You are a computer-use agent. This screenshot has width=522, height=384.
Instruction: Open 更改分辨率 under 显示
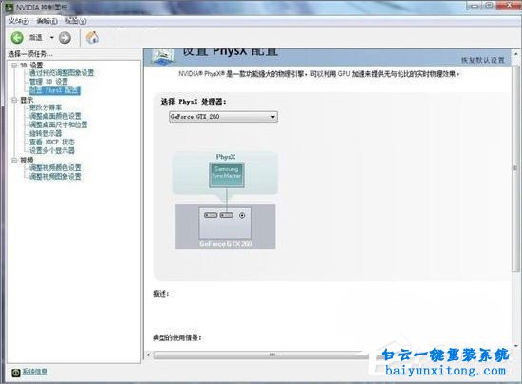[46, 107]
